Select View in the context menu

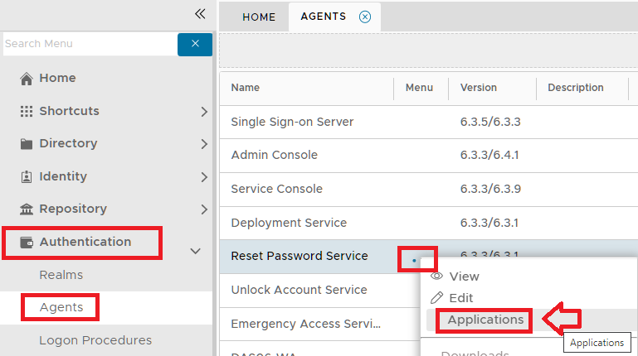tap(464, 277)
